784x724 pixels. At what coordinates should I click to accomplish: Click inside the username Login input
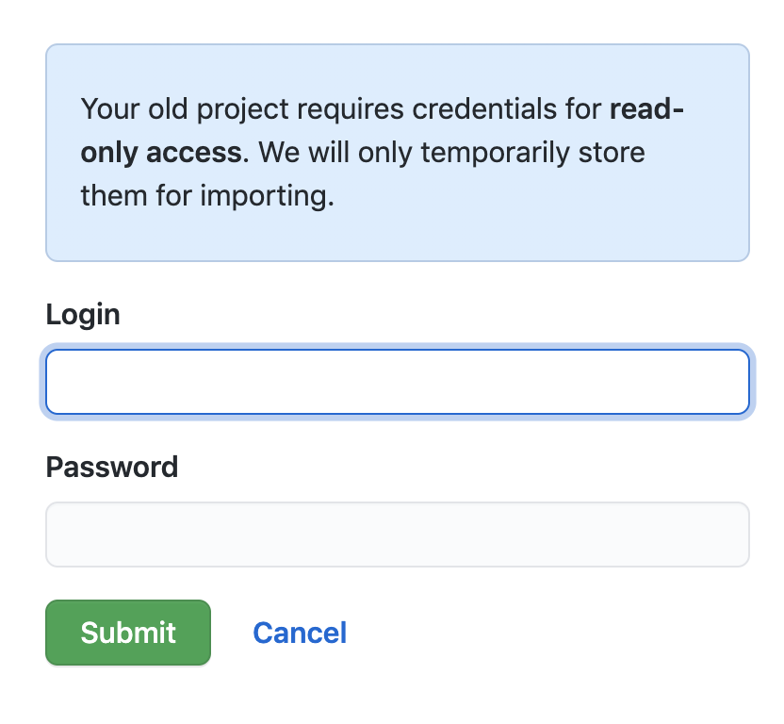coord(398,382)
